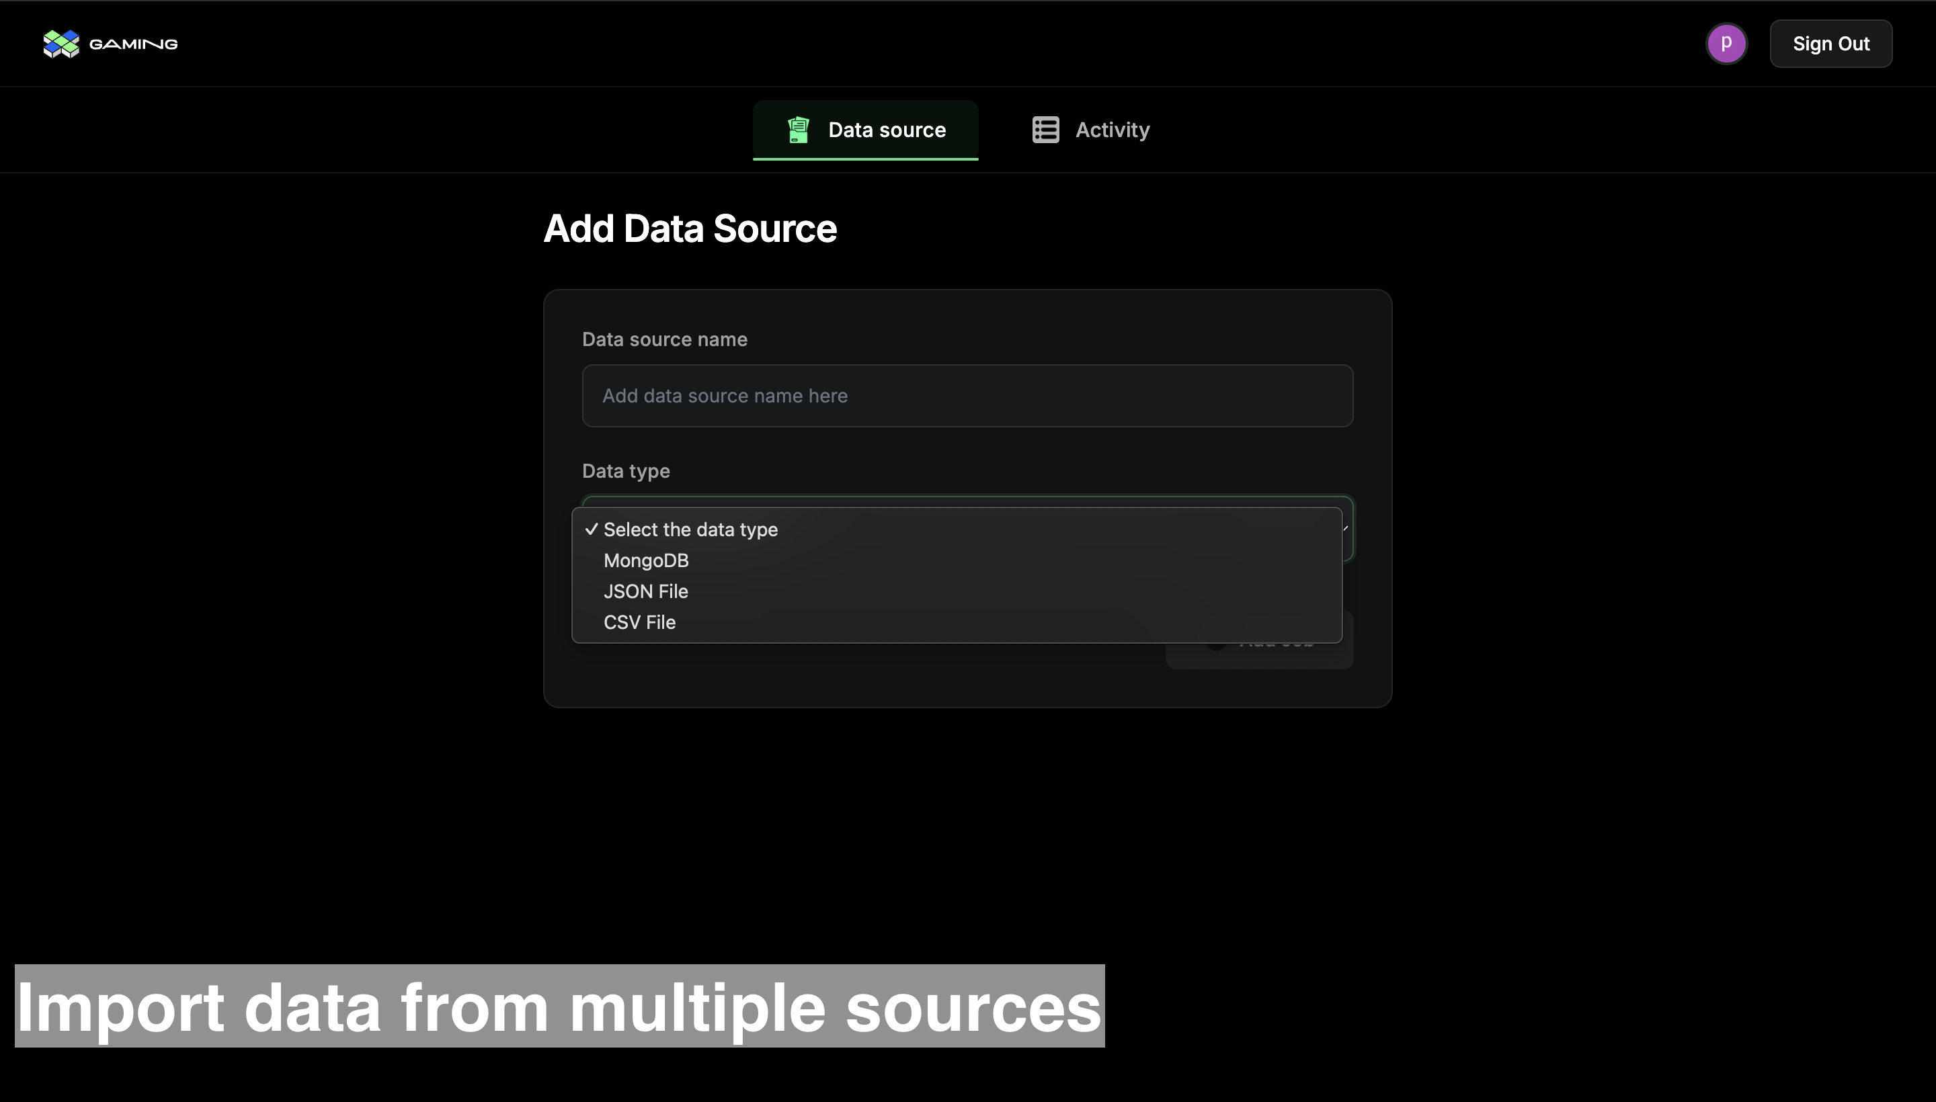Image resolution: width=1936 pixels, height=1102 pixels.
Task: Click the green Data source tab icon
Action: [798, 130]
